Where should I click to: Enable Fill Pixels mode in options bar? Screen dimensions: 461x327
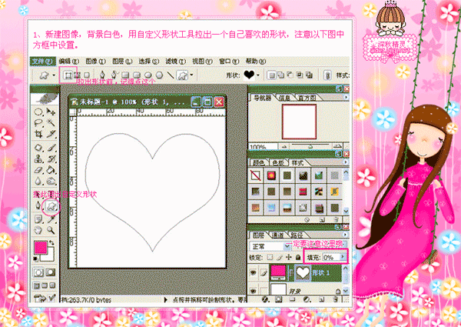click(x=87, y=75)
